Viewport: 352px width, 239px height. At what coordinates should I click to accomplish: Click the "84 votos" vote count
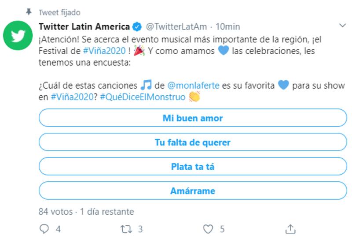[55, 212]
